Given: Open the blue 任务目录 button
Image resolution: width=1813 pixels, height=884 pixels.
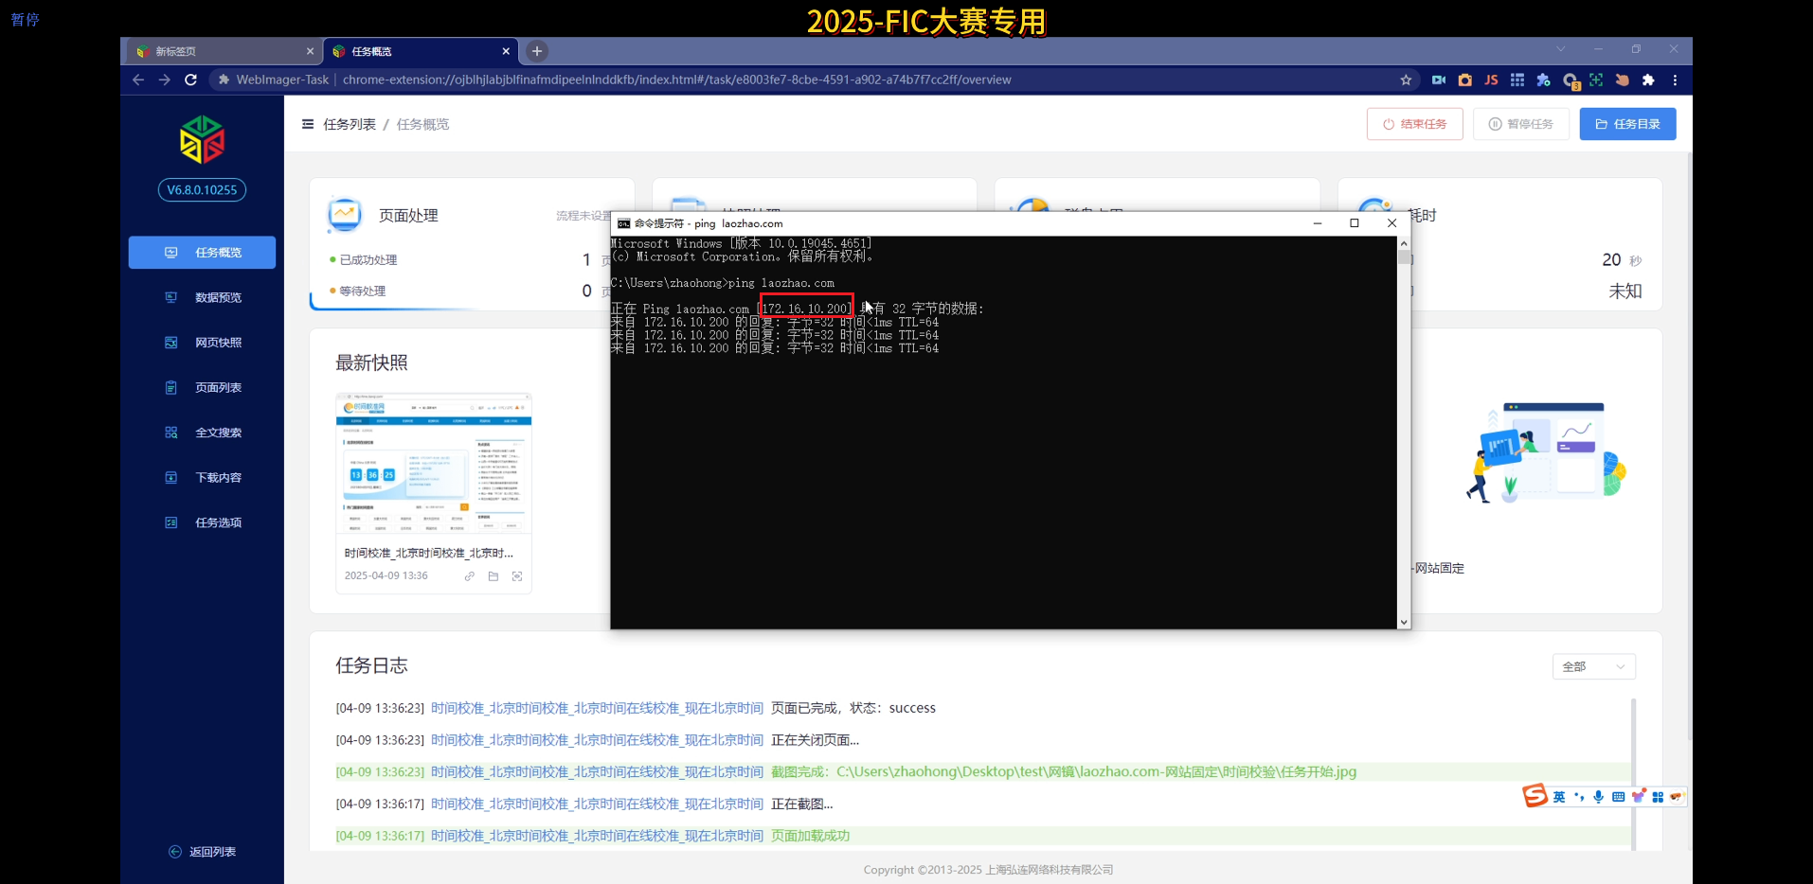Looking at the screenshot, I should (x=1627, y=124).
